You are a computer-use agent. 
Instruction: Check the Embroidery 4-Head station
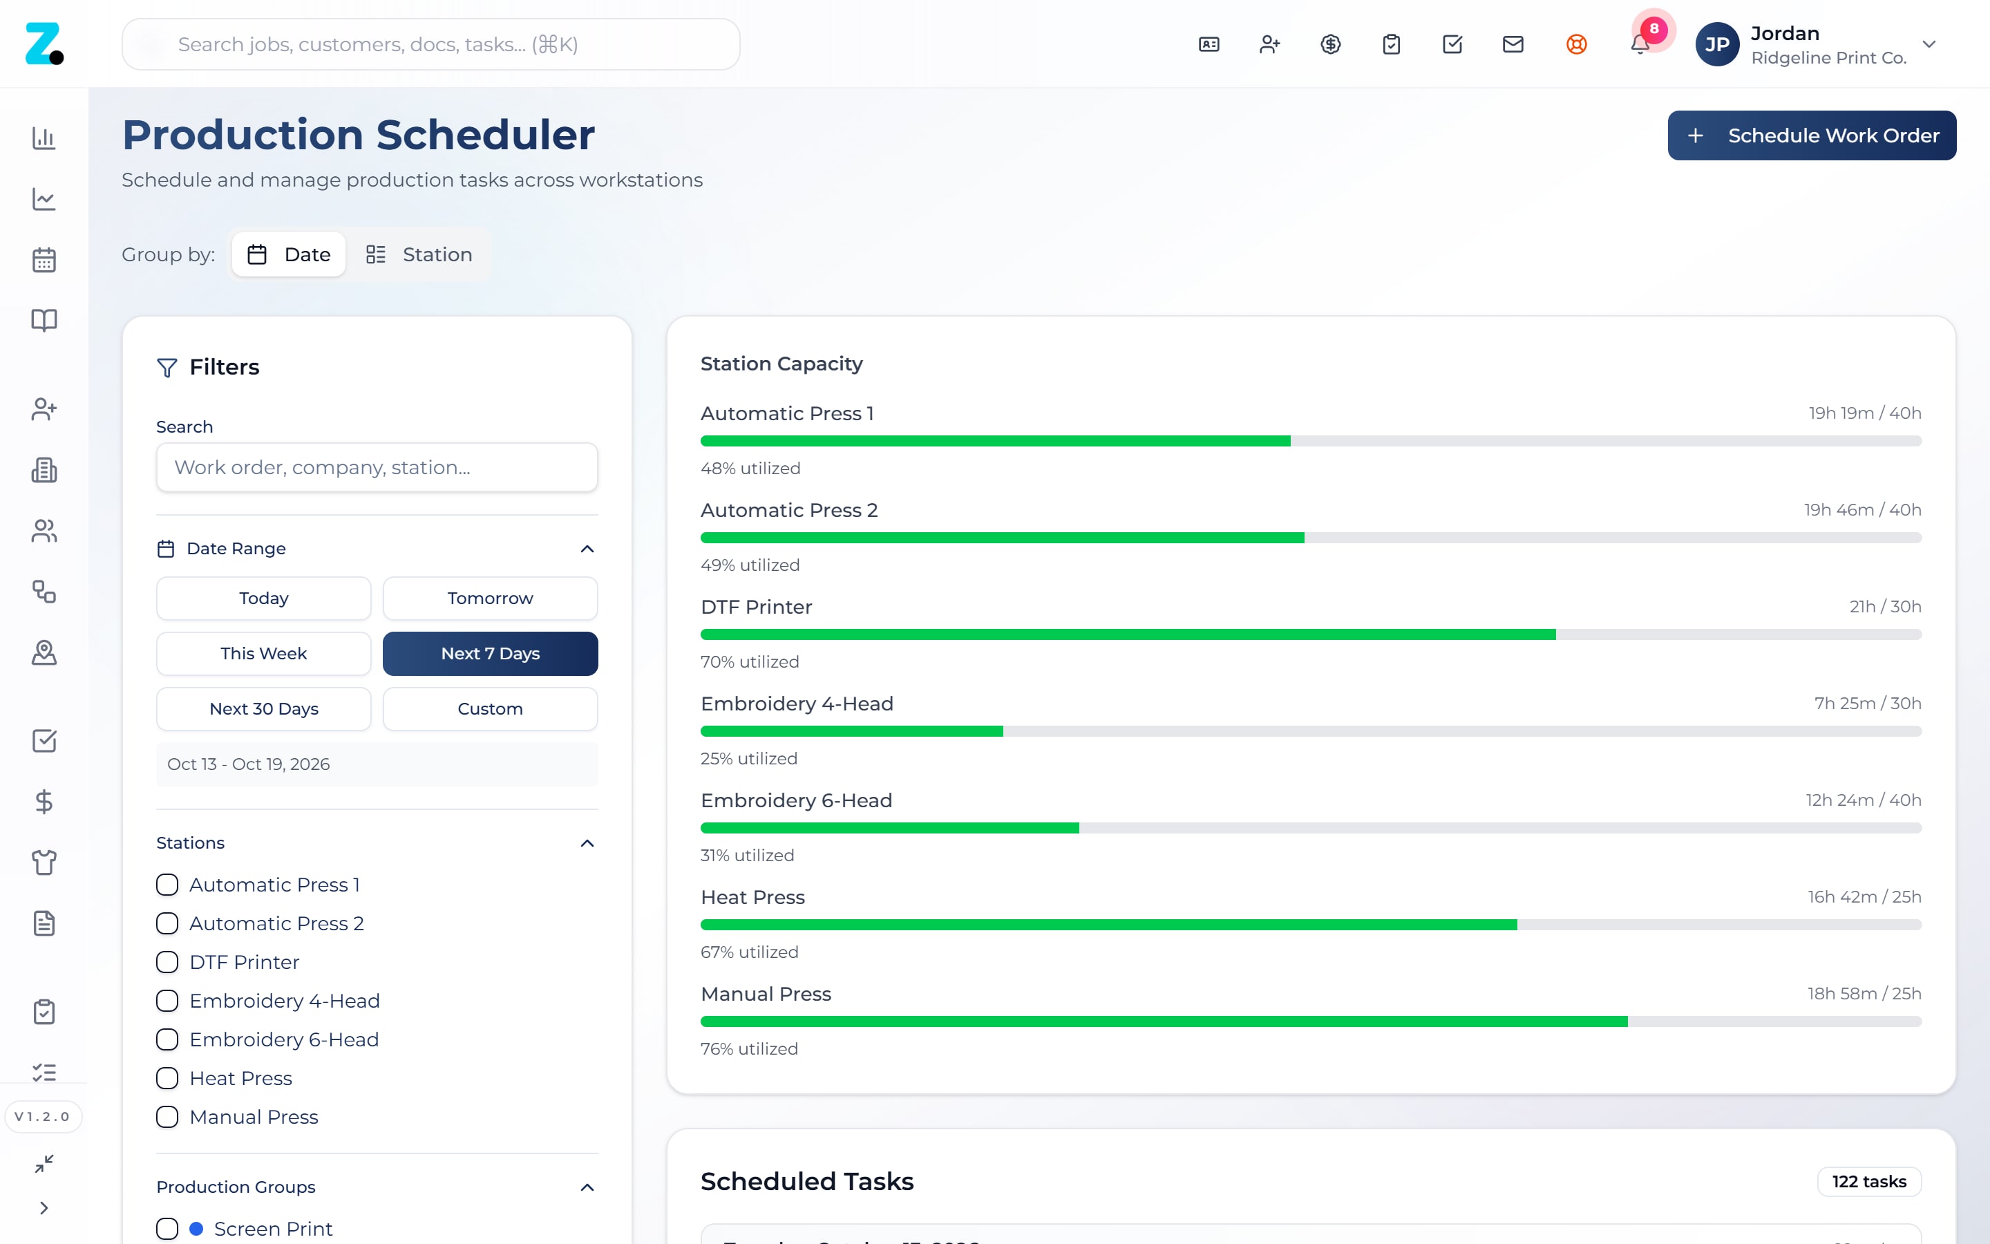coord(167,1001)
